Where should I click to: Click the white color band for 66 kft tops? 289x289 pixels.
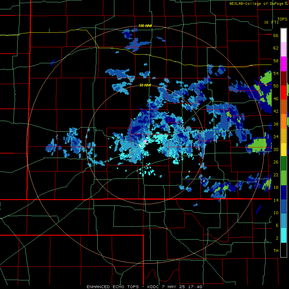tap(284, 35)
